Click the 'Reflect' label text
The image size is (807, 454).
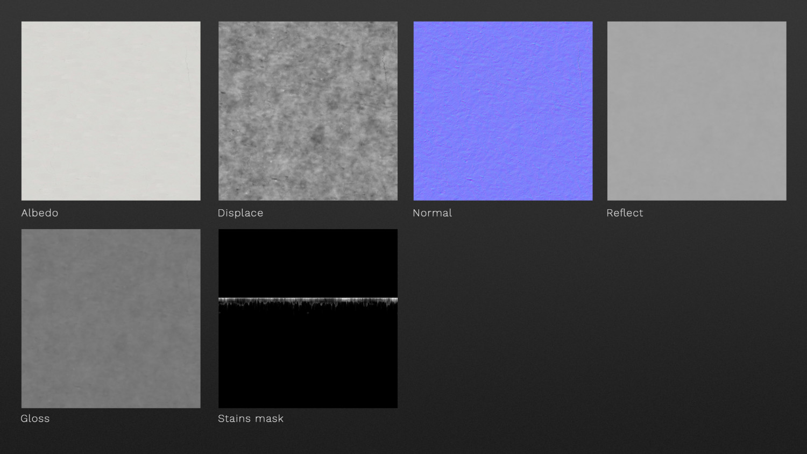pyautogui.click(x=625, y=213)
